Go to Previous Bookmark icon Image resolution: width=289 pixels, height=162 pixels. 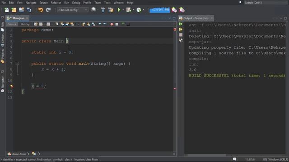[84, 24]
